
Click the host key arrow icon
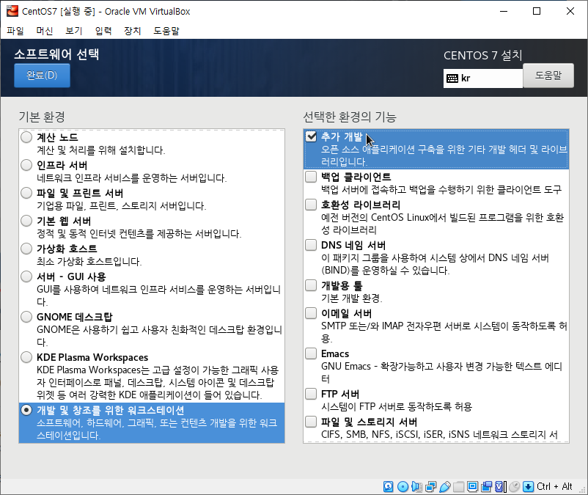(x=528, y=486)
